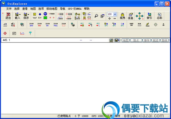Click the crosshair target circle icon
The height and width of the screenshot is (119, 171).
point(156,25)
